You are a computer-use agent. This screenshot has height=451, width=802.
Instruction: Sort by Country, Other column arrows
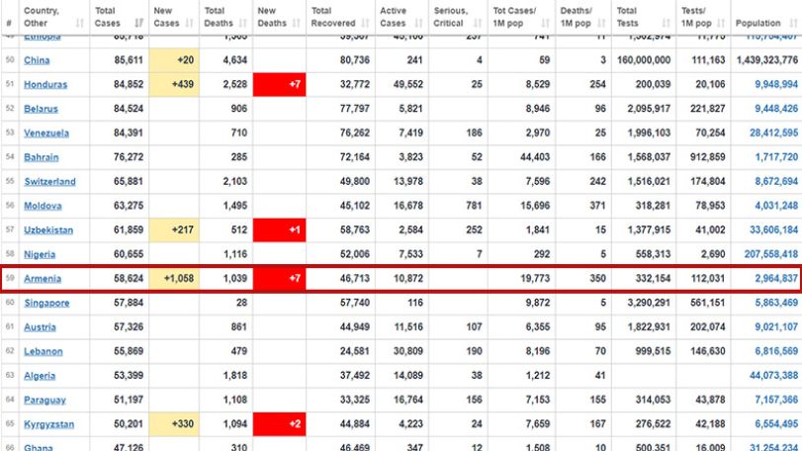click(x=80, y=23)
